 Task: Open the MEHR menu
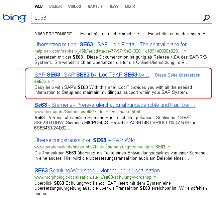click(x=130, y=6)
